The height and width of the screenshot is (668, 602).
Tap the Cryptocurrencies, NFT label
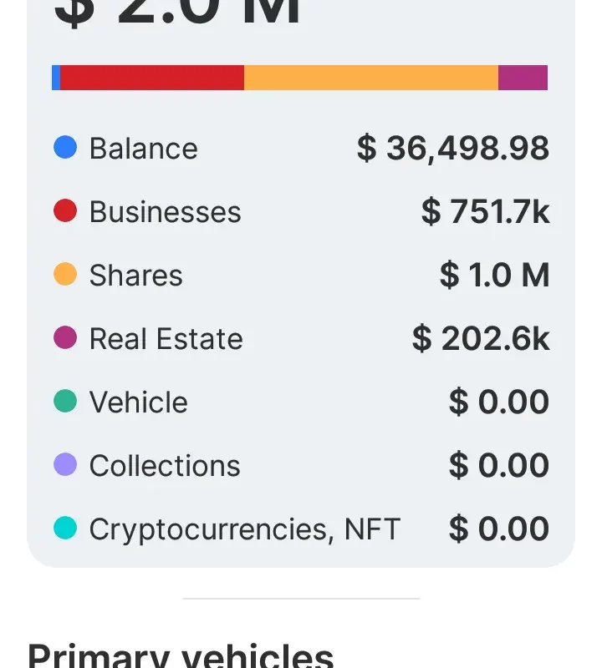(x=244, y=529)
